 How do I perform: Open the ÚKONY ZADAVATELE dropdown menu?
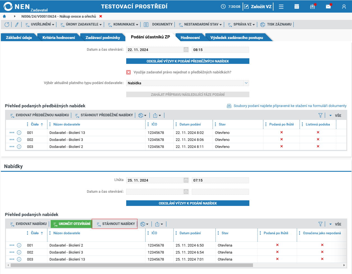point(81,24)
